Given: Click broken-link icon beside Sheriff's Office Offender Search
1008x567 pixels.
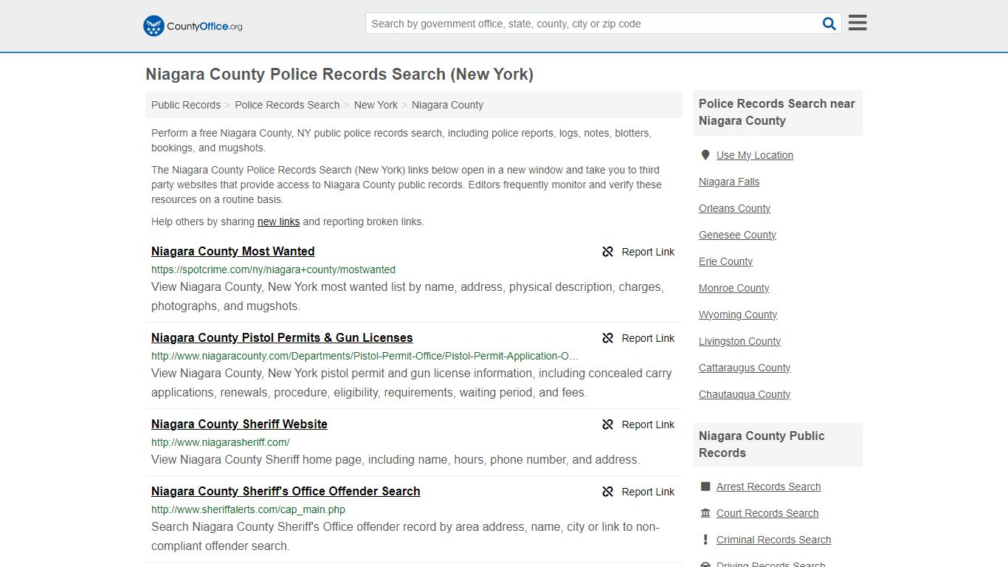Looking at the screenshot, I should pyautogui.click(x=608, y=492).
